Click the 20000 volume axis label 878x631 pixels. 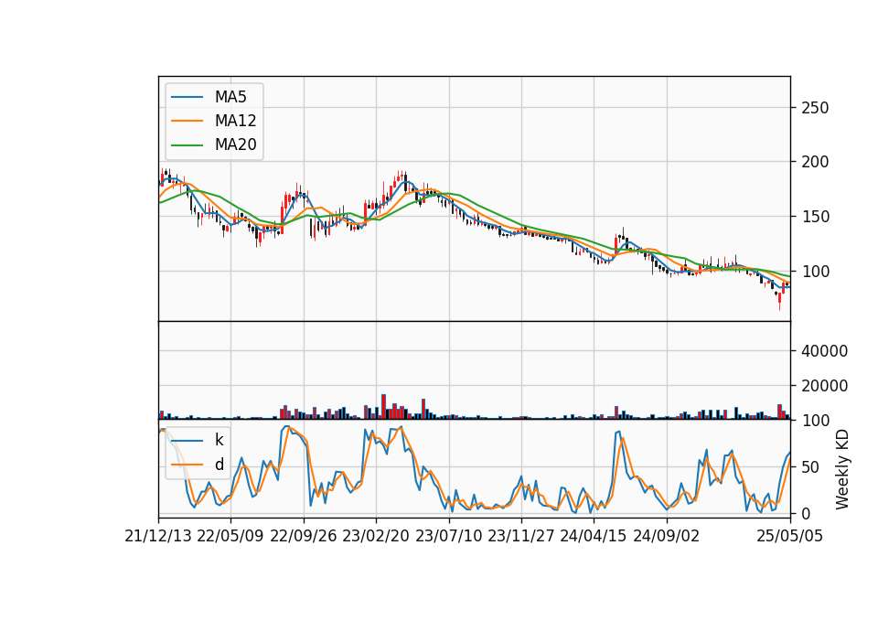(824, 386)
